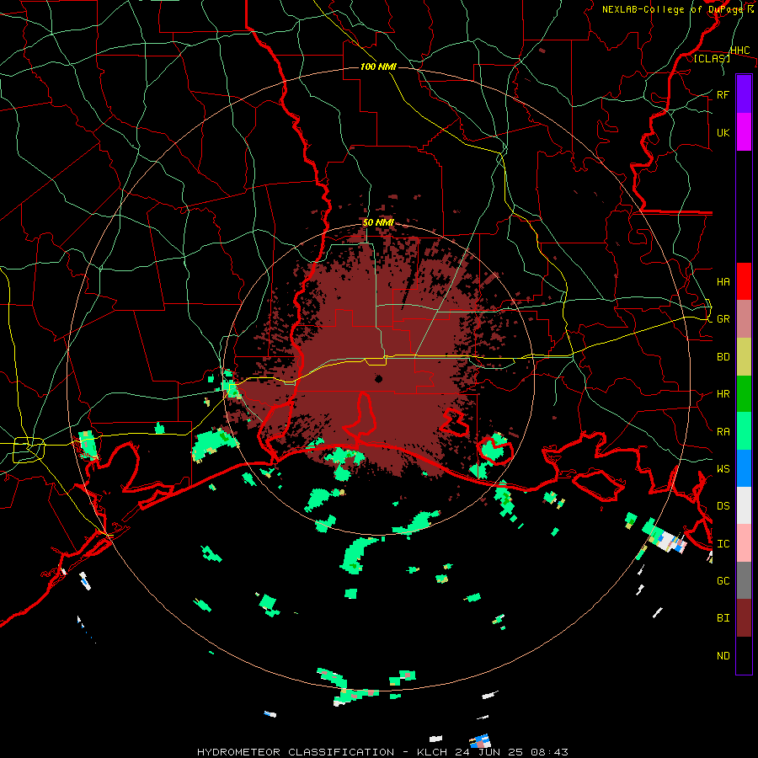Click the 50 NMI range ring label

point(378,223)
